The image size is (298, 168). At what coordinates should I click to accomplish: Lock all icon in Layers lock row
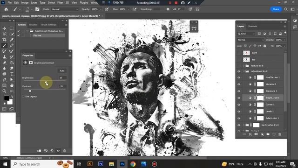coord(265,46)
